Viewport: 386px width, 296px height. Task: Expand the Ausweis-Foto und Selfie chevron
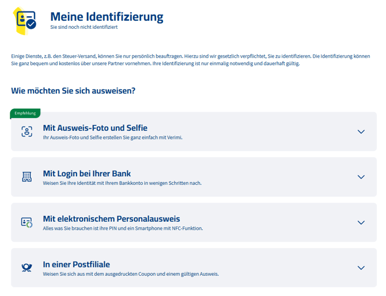pos(361,132)
